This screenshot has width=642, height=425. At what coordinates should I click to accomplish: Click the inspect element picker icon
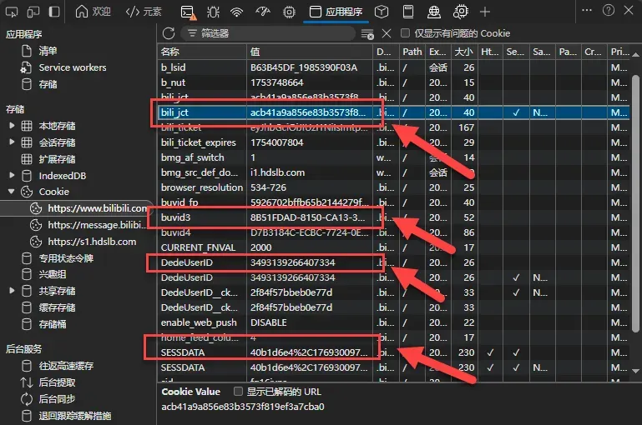[x=12, y=12]
